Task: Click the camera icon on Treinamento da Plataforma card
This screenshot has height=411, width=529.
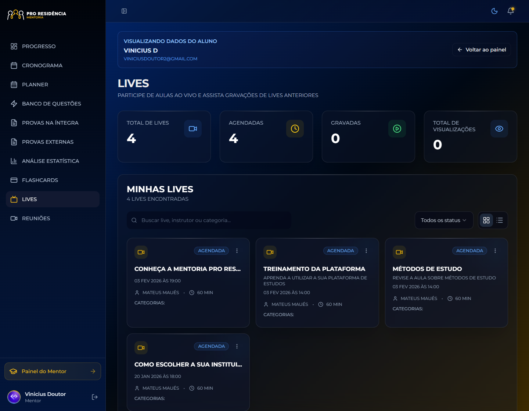Action: [270, 252]
